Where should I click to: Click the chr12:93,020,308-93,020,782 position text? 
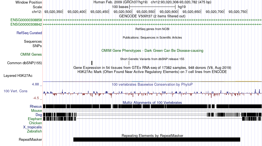[181, 2]
